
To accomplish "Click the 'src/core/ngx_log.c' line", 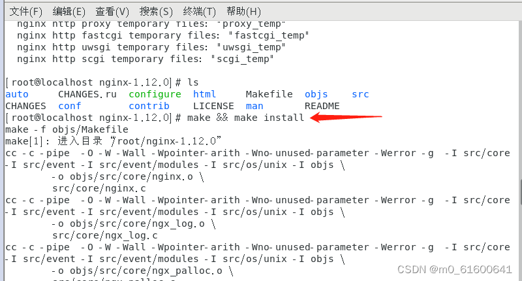I will point(105,235).
